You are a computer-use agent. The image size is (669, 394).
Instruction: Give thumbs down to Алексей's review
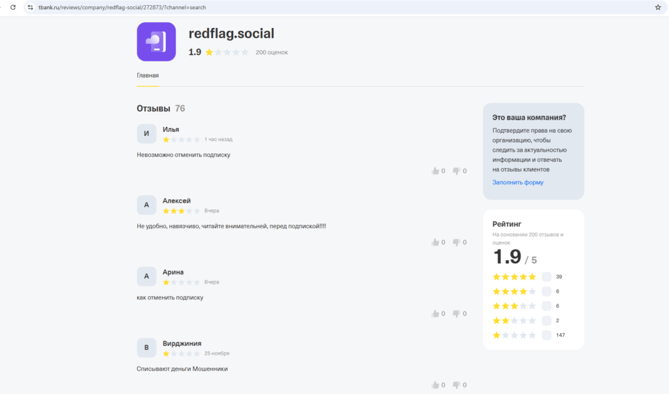point(456,242)
